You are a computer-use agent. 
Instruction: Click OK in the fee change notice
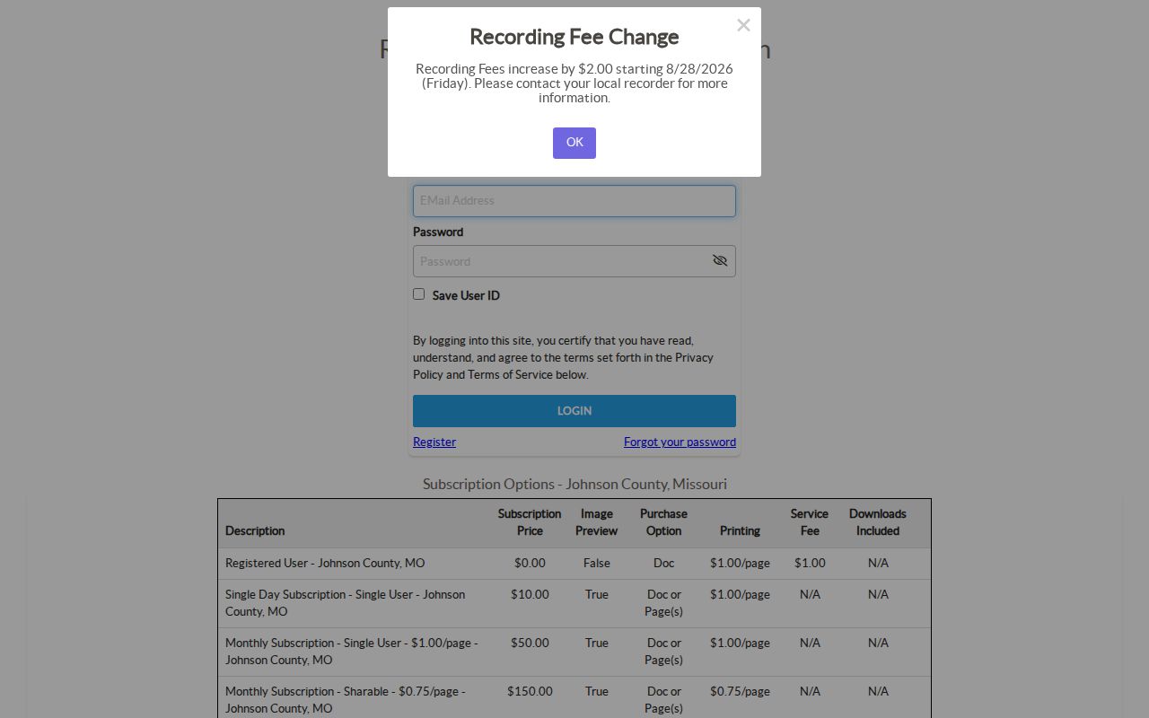574,143
